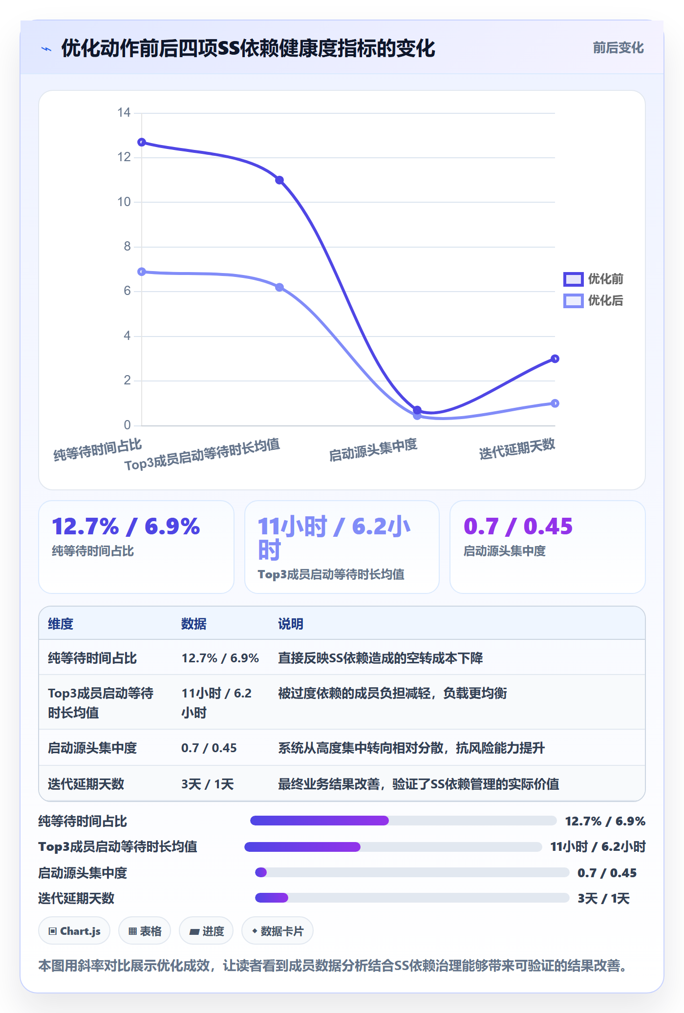The width and height of the screenshot is (684, 1013).
Task: Click description 直接反映SS依赖造成的空转成本下降
Action: (x=381, y=658)
